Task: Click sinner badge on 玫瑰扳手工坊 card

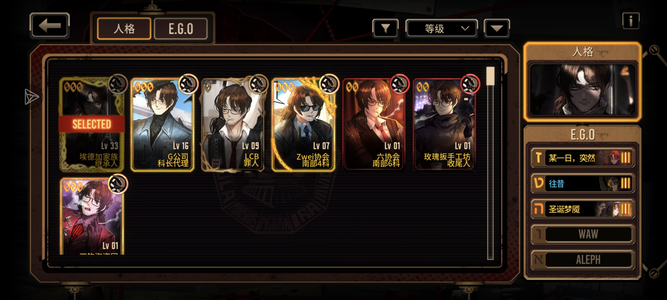Action: [470, 84]
